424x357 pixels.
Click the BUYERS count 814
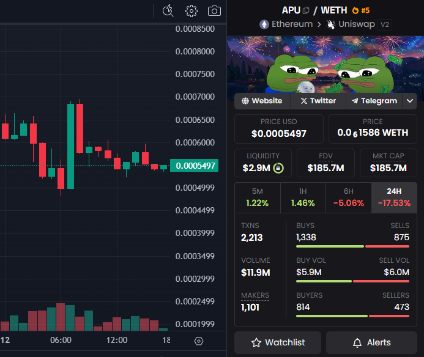click(303, 307)
